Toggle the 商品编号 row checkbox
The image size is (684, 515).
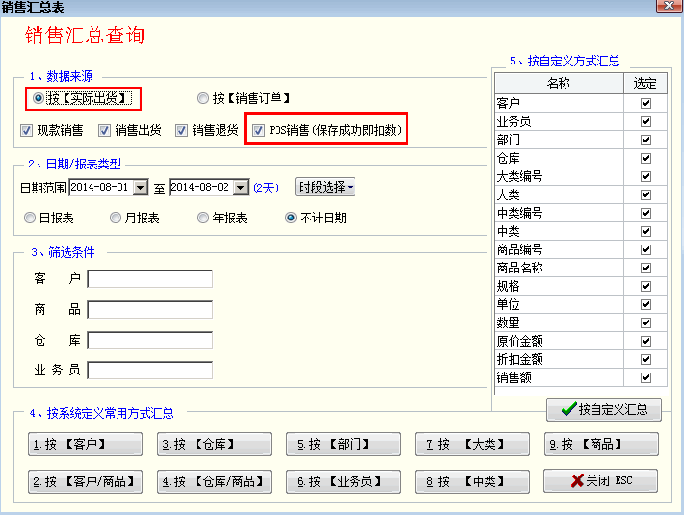click(645, 249)
